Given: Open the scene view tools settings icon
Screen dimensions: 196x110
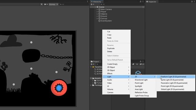Looking at the screenshot, I should [x=42, y=4].
